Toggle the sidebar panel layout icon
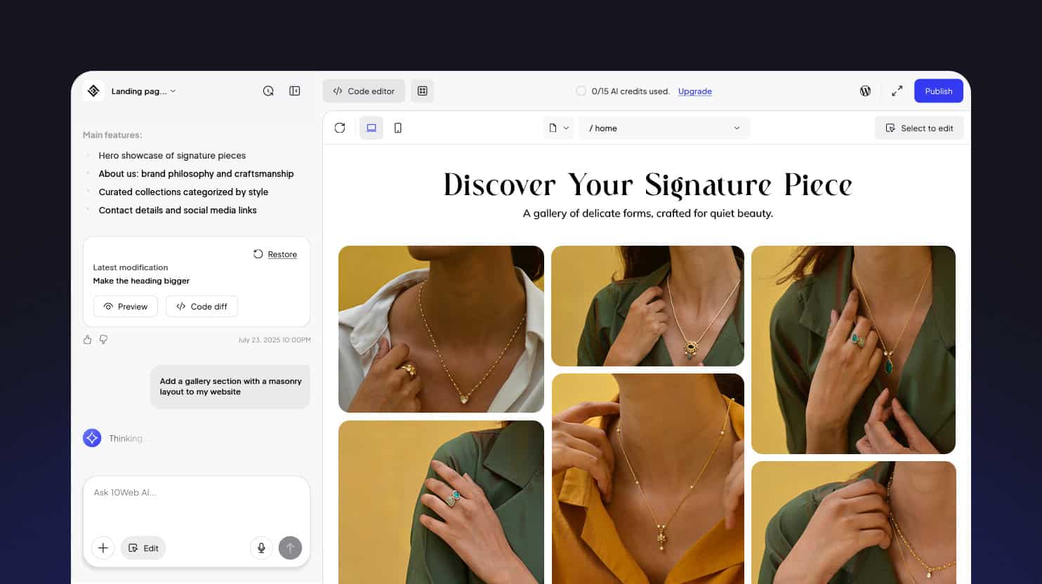Image resolution: width=1042 pixels, height=584 pixels. [x=295, y=91]
